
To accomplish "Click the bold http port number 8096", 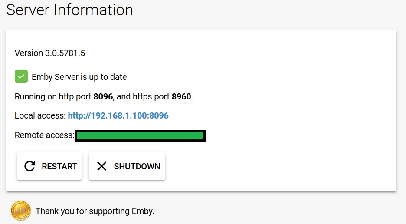I will [103, 97].
